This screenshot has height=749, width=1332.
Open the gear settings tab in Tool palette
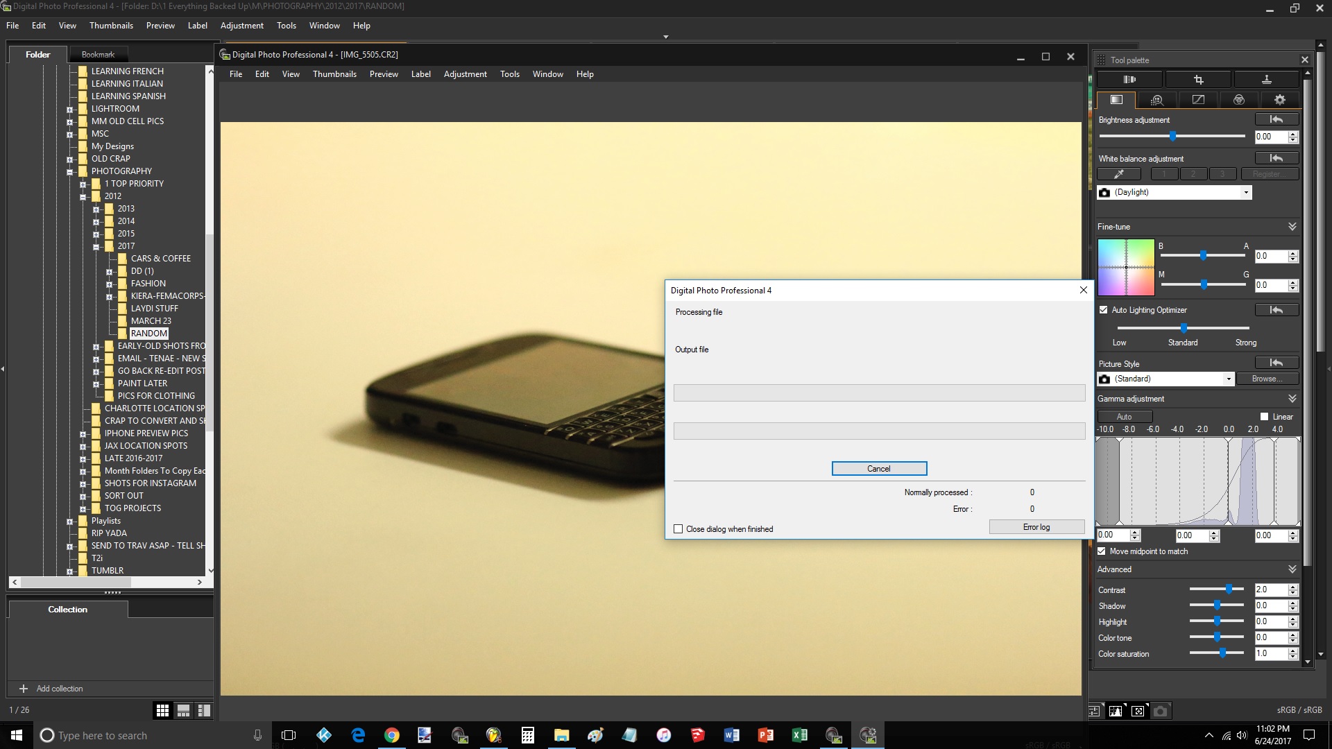[x=1280, y=100]
